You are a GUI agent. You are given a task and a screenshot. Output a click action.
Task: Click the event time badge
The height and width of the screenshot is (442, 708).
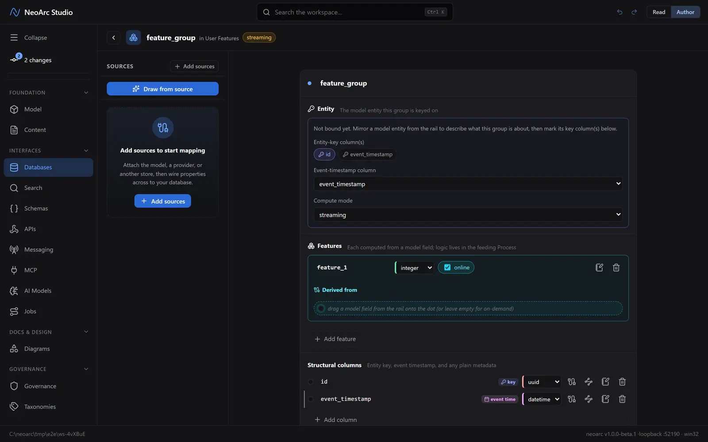coord(500,399)
